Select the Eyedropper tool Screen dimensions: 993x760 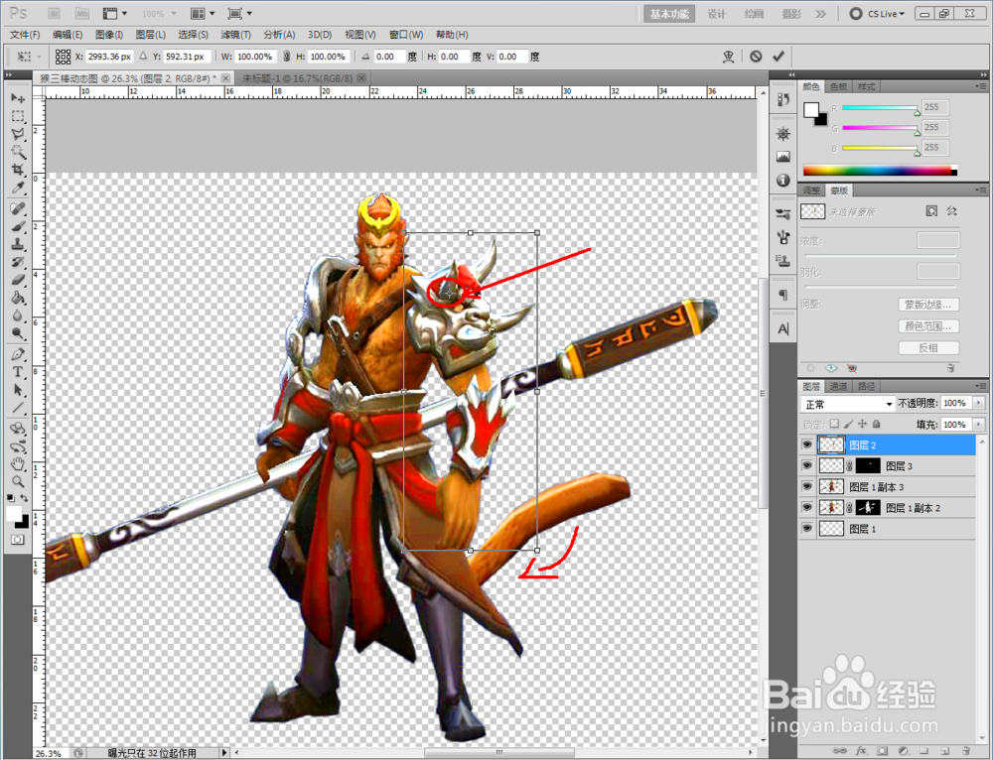(x=18, y=188)
